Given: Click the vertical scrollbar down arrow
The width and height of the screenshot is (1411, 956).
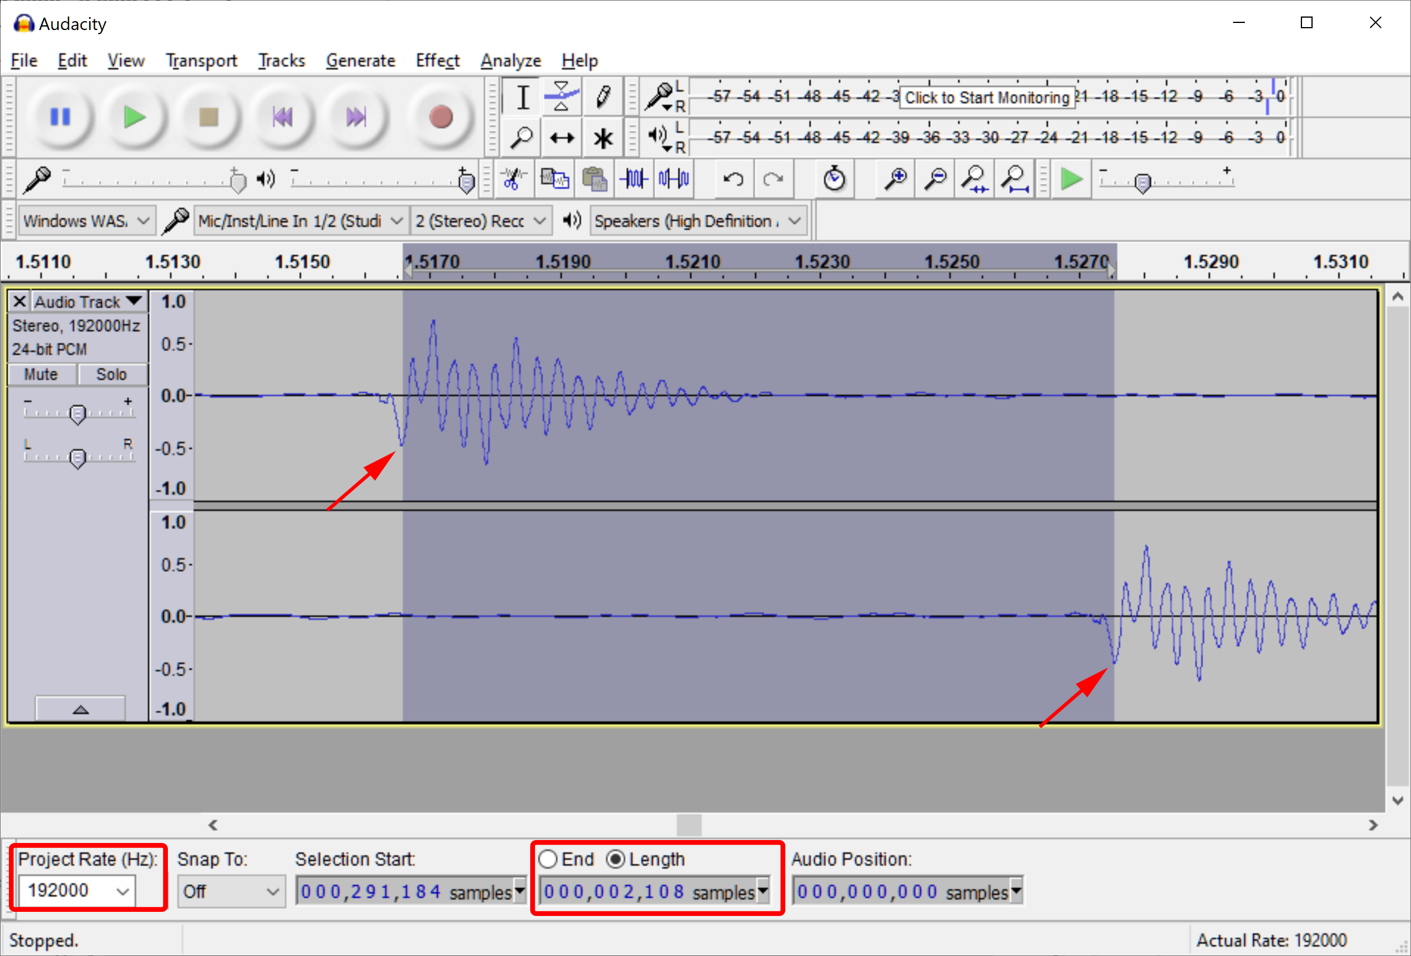Looking at the screenshot, I should point(1397,801).
